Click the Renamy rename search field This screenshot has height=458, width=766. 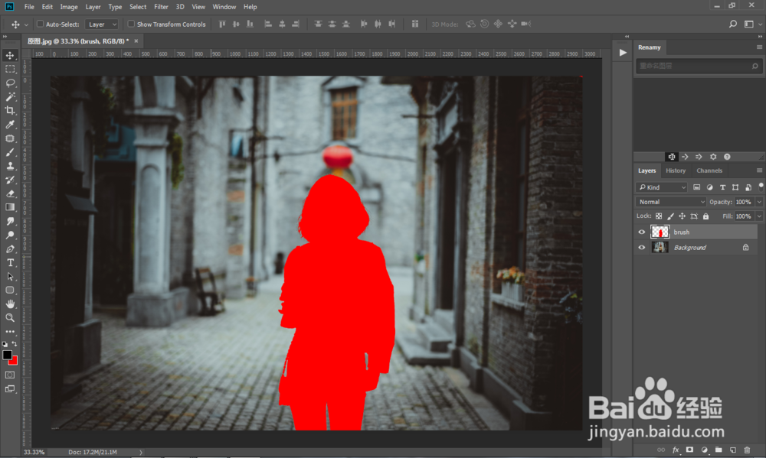(698, 66)
